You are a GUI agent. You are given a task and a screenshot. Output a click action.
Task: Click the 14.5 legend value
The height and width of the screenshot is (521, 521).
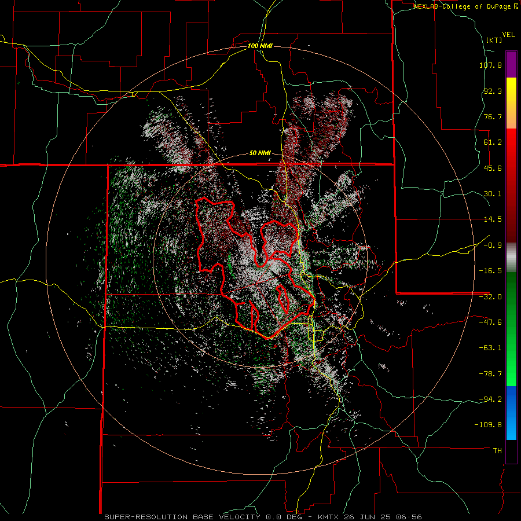pyautogui.click(x=493, y=219)
